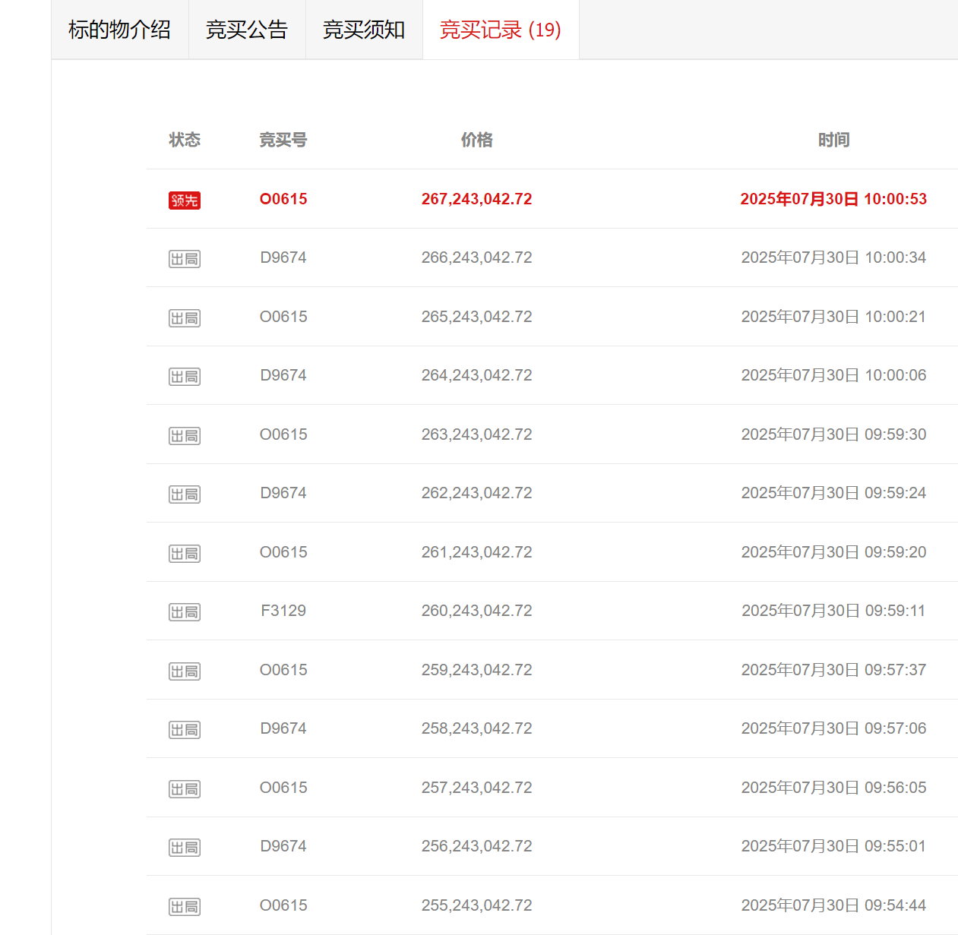Click the timestamp 2025年07月30日 10:00:34
The height and width of the screenshot is (935, 958).
point(833,257)
